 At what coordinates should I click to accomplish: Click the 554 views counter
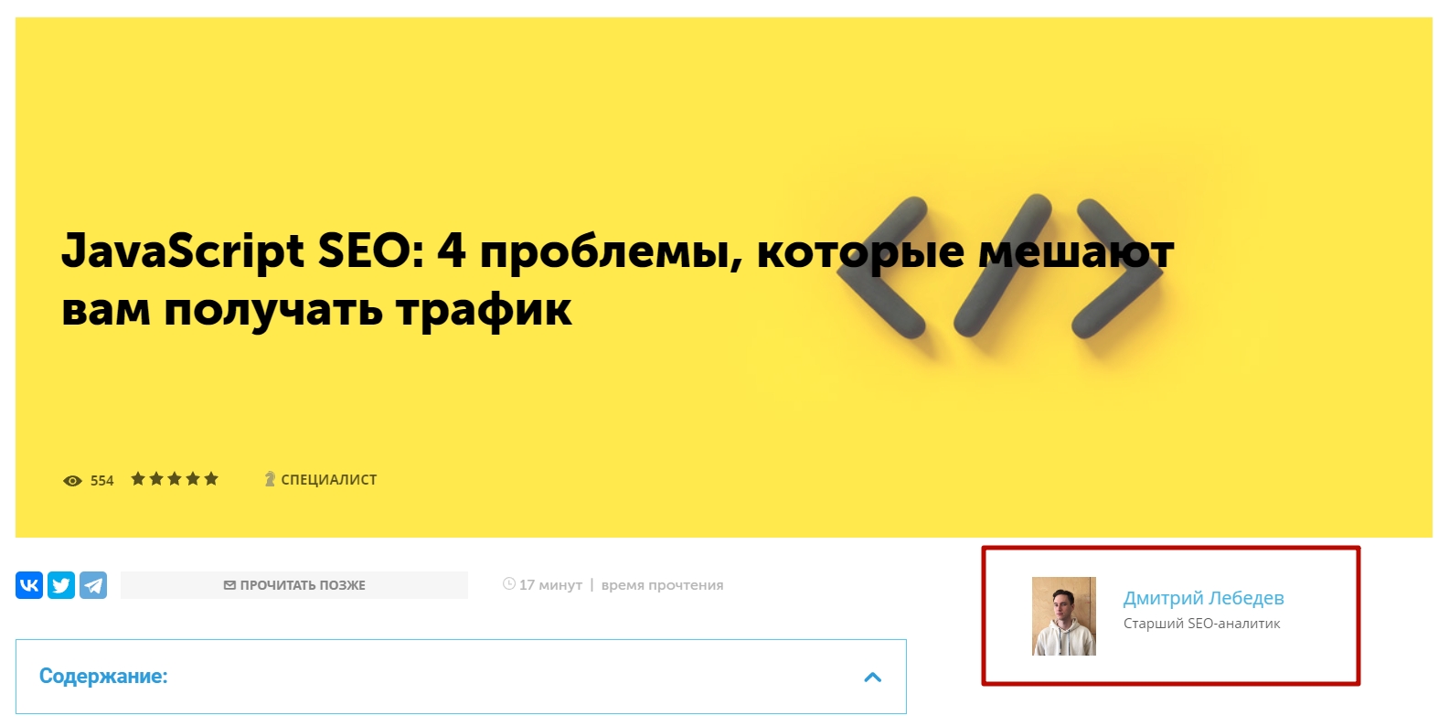tap(101, 481)
